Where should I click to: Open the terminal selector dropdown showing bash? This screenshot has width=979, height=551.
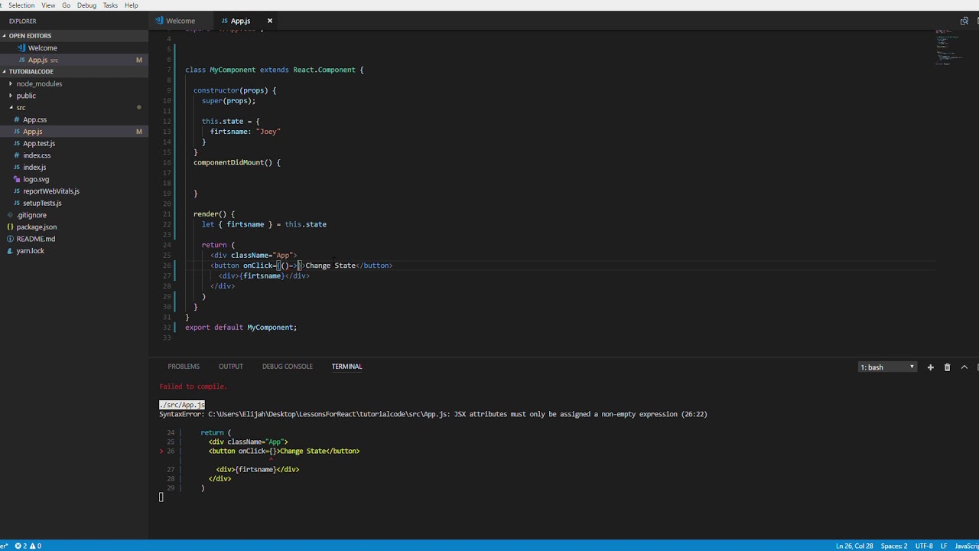(887, 367)
